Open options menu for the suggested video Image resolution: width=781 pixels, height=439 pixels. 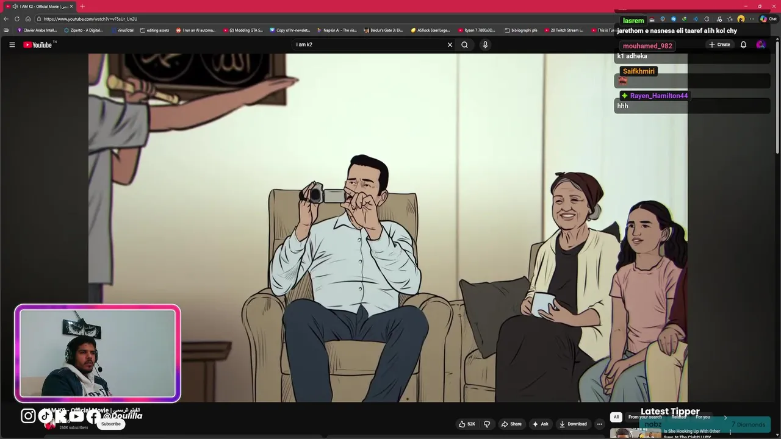[730, 432]
